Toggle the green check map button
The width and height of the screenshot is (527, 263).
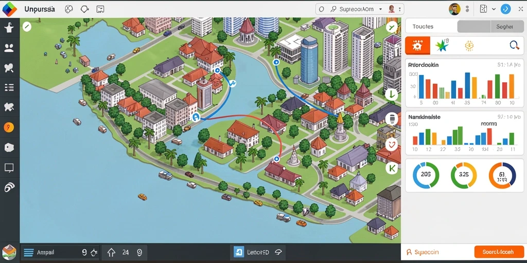point(392,28)
